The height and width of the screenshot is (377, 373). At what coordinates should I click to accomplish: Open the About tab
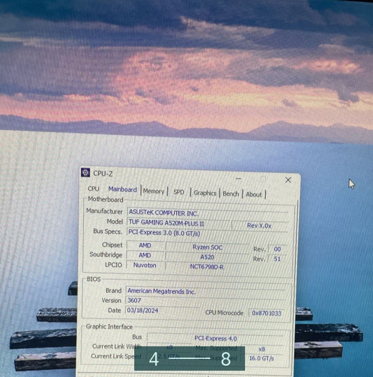(x=254, y=194)
